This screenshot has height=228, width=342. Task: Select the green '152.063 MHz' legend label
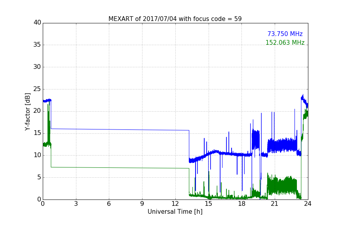pos(285,42)
